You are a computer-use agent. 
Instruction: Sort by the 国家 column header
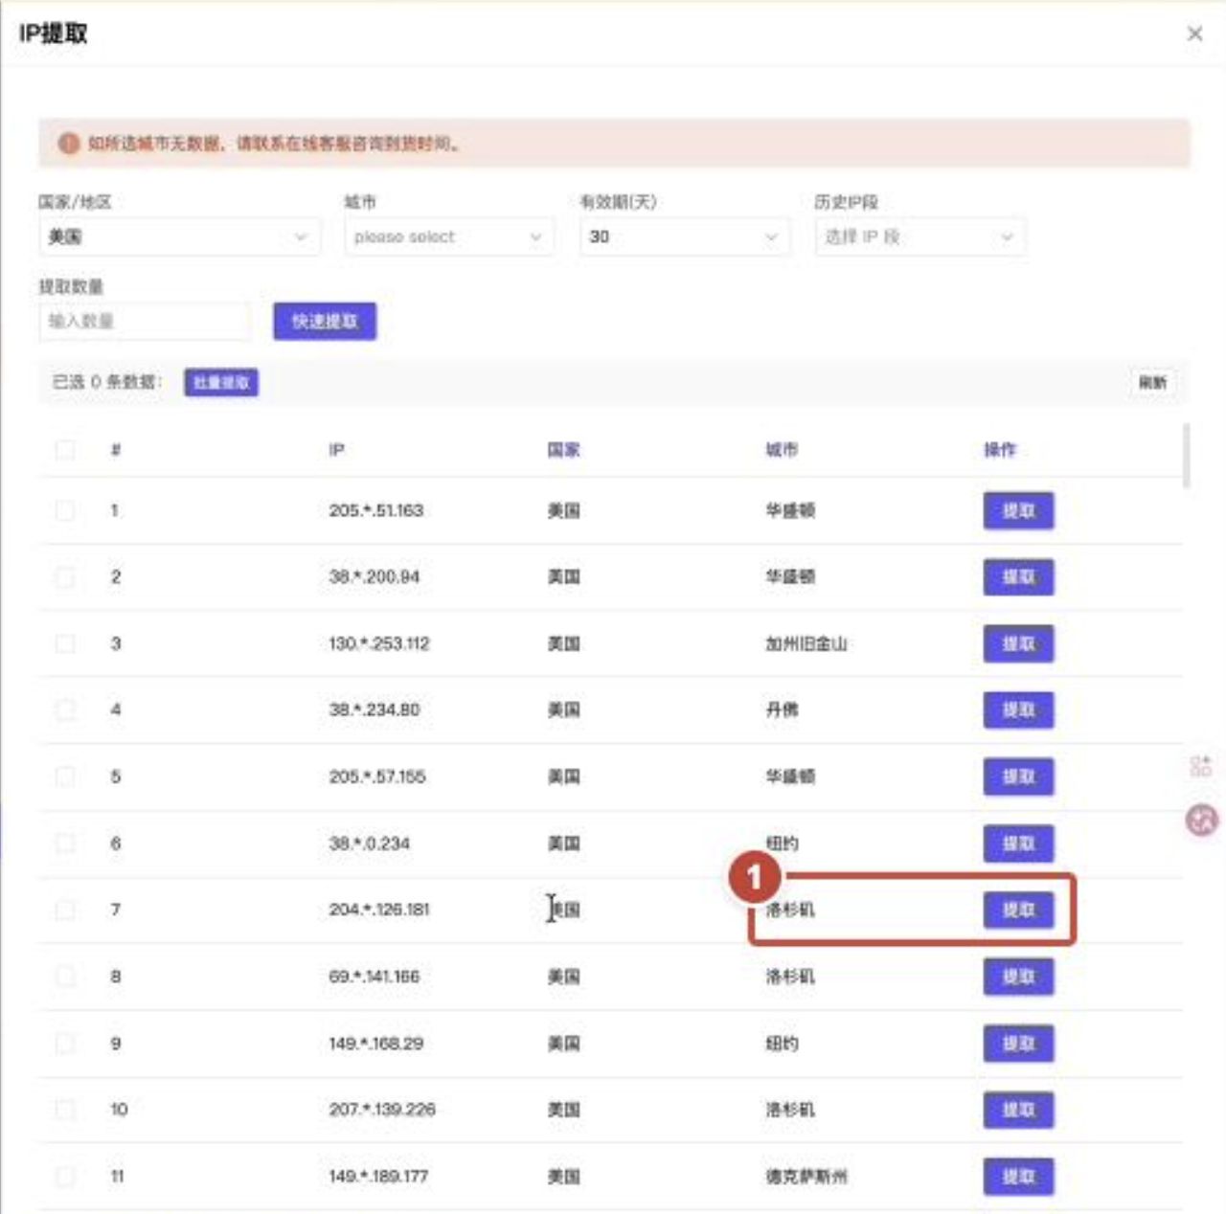[563, 449]
